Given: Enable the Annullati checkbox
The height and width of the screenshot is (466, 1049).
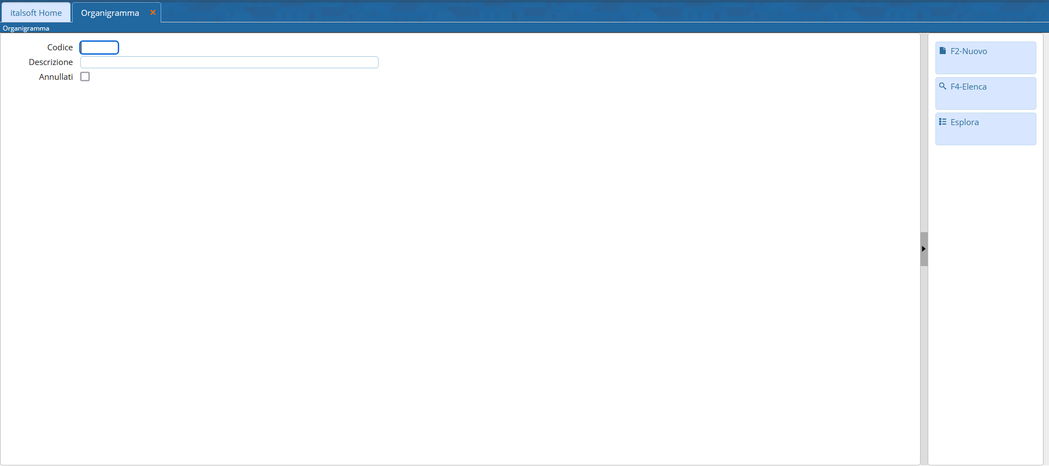Looking at the screenshot, I should 85,76.
